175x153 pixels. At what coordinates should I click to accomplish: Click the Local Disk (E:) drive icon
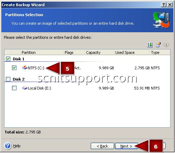(x=25, y=88)
